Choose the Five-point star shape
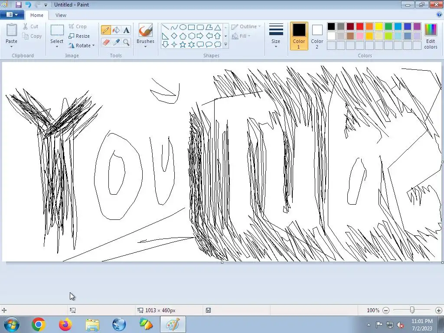 (x=183, y=45)
